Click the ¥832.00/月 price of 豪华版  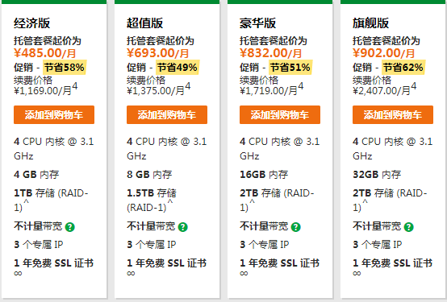tap(270, 53)
